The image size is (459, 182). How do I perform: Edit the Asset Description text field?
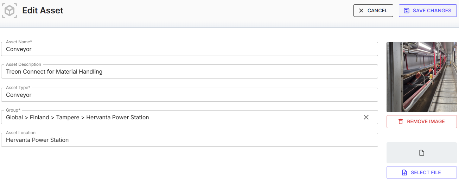coord(189,72)
